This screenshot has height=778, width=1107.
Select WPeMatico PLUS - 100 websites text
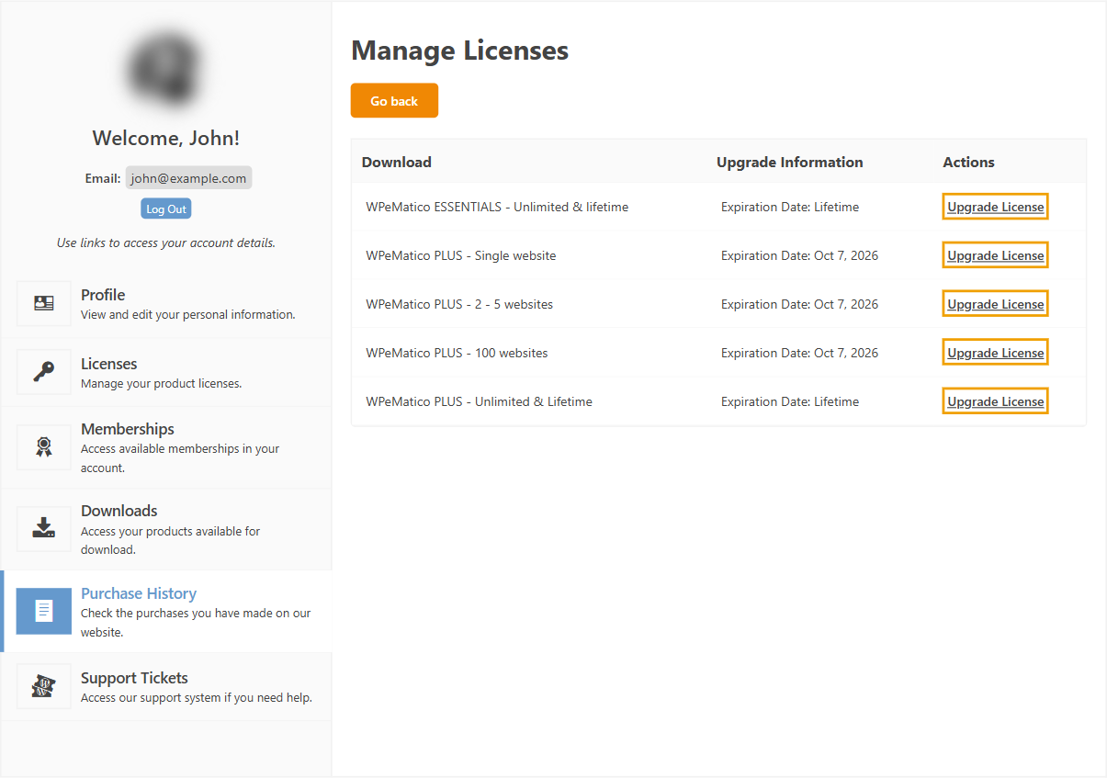[457, 353]
